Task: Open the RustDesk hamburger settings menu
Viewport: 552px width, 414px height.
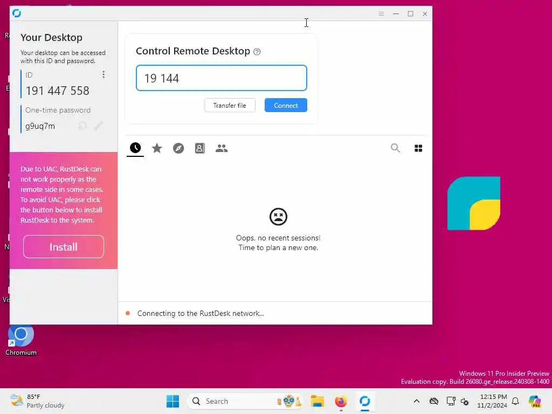Action: (x=381, y=13)
